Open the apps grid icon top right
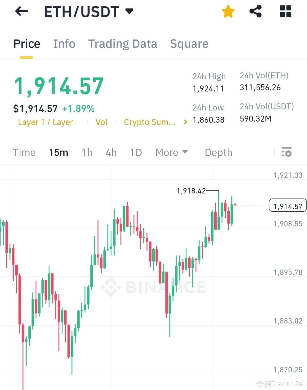The height and width of the screenshot is (390, 307). 285,11
